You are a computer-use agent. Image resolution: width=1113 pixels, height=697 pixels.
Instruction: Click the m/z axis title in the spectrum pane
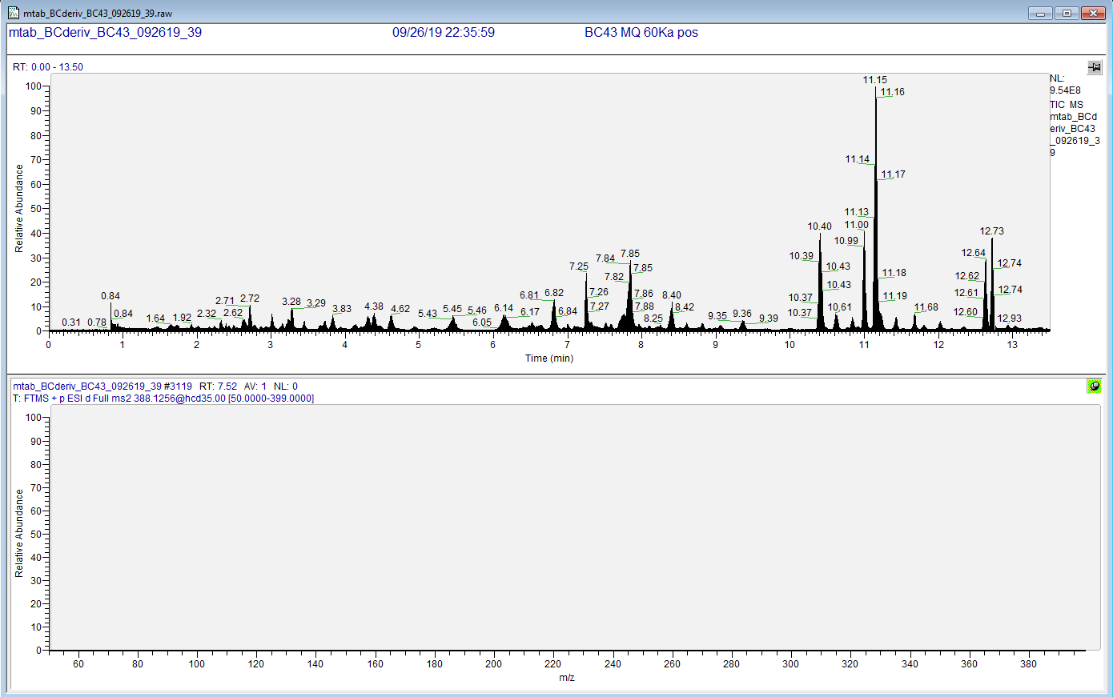(566, 678)
